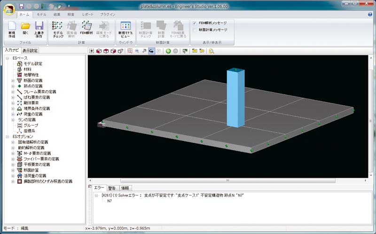Expand 節点の定義 in the tree

(13, 86)
